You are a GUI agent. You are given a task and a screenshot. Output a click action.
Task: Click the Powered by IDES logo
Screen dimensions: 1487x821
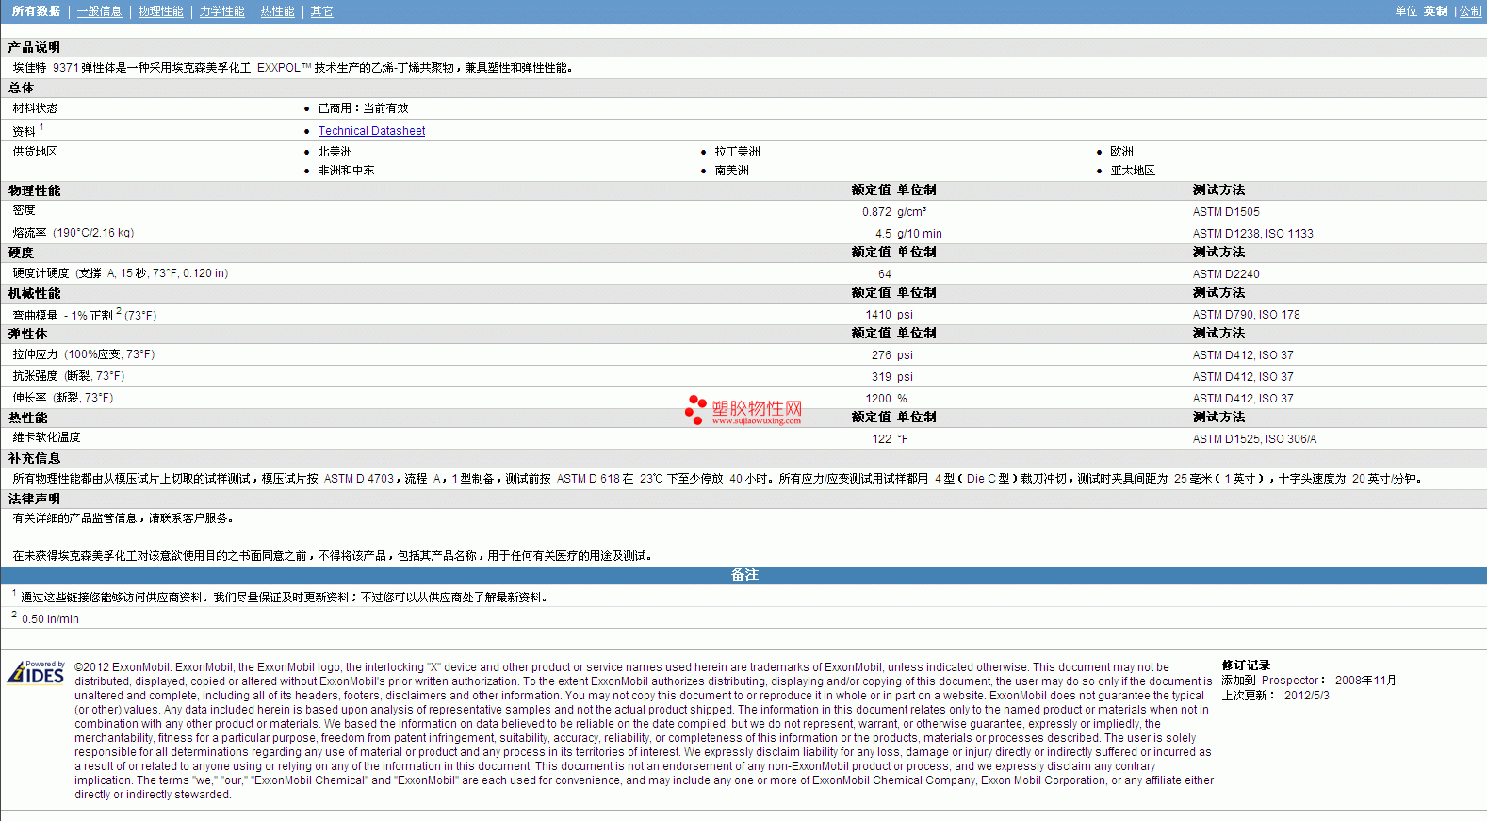[36, 672]
